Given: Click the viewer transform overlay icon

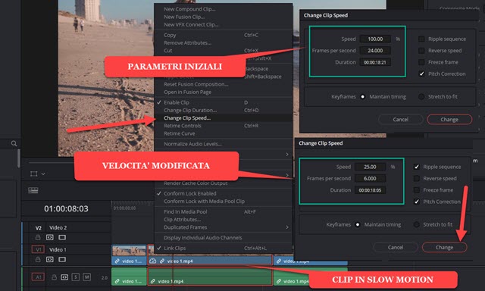Looking at the screenshot, I should point(33,174).
